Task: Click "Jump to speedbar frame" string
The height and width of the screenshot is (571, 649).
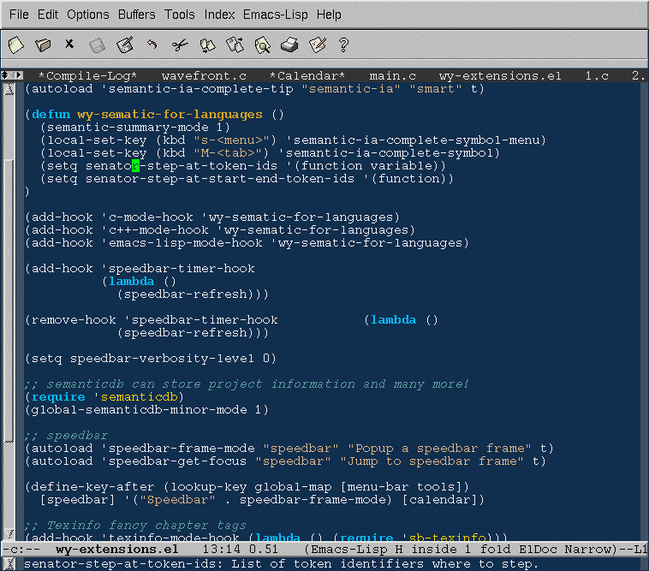Action: click(x=432, y=461)
